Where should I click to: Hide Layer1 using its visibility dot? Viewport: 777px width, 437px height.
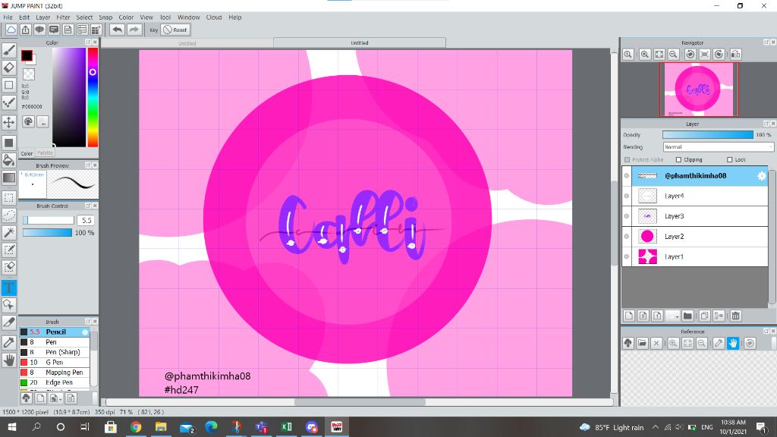627,256
